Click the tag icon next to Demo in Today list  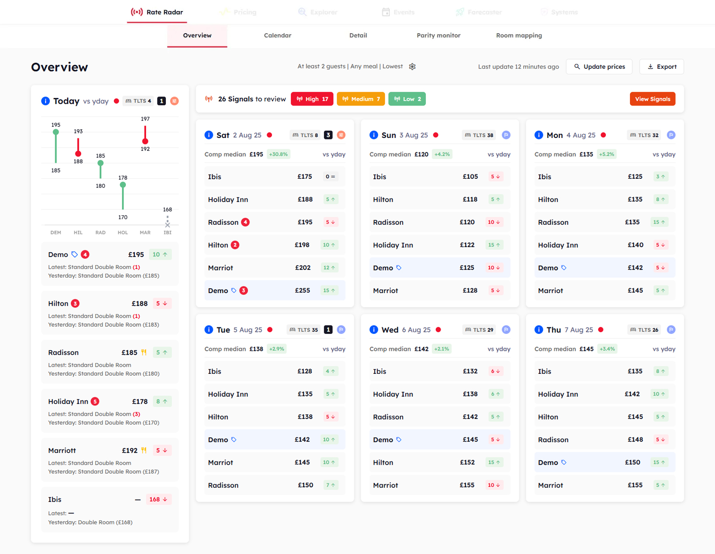coord(74,255)
